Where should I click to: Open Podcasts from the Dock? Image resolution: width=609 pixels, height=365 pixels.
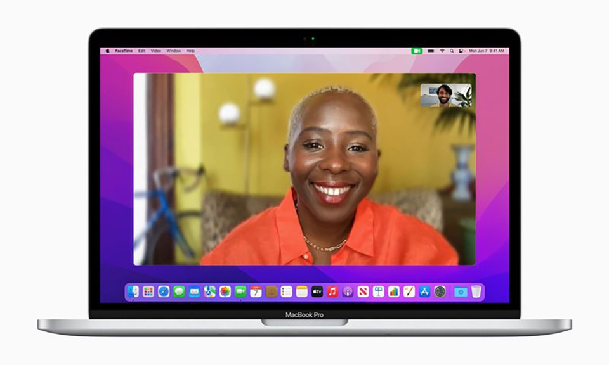pos(348,292)
